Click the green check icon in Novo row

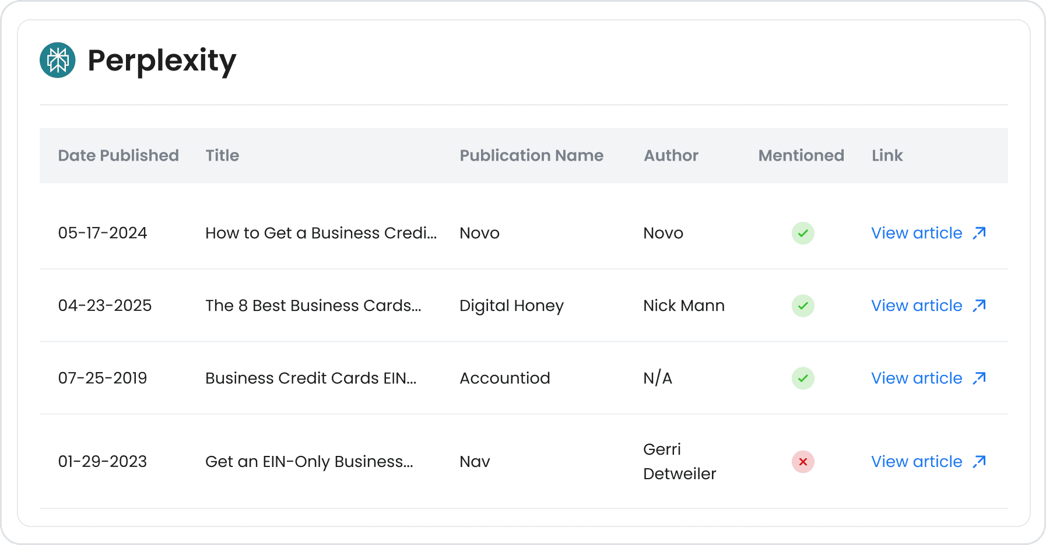(x=803, y=233)
